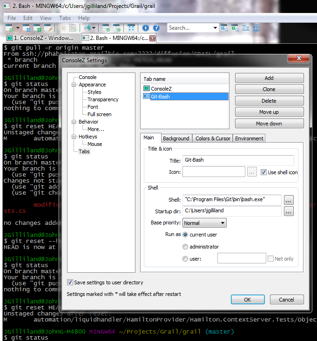Click the Paste toolbar icon
Viewport: 317px width, 341px height.
coord(73,28)
